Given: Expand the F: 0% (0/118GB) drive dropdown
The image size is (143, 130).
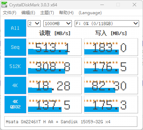Looking at the screenshot, I should click(x=107, y=23).
